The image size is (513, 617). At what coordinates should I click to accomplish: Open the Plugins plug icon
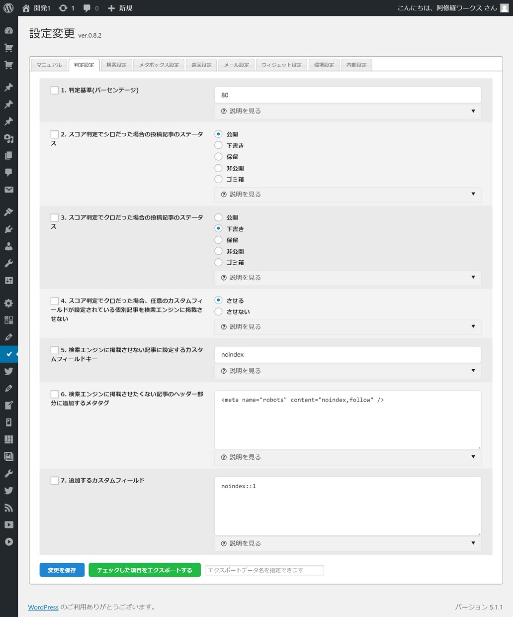click(x=8, y=229)
